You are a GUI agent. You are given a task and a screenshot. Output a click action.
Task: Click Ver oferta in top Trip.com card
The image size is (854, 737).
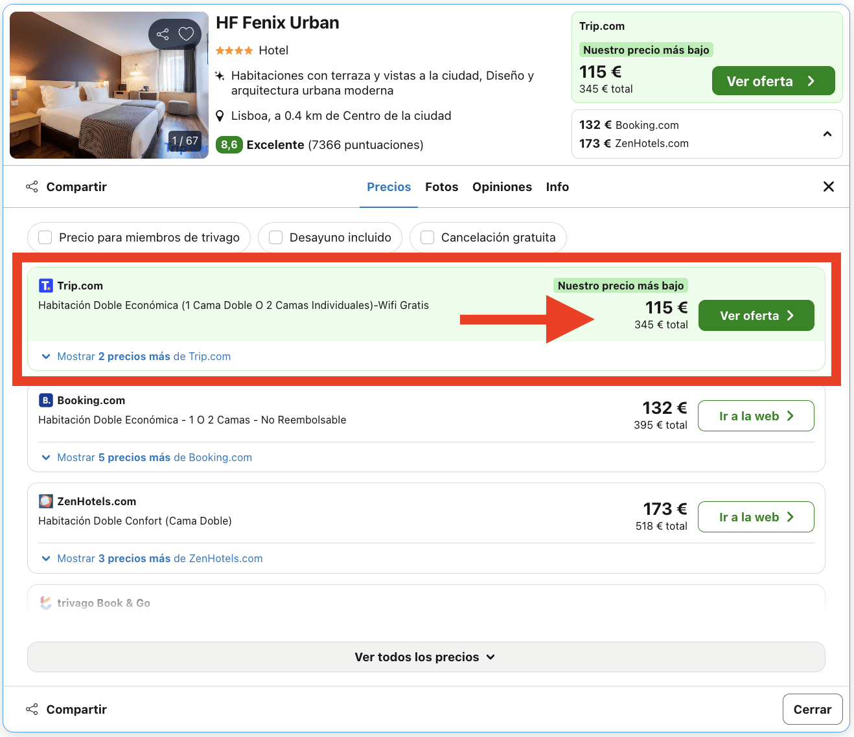coord(773,81)
